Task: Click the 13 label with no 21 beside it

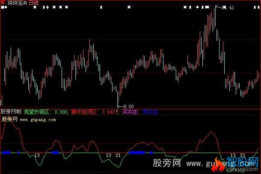Action: [37, 155]
